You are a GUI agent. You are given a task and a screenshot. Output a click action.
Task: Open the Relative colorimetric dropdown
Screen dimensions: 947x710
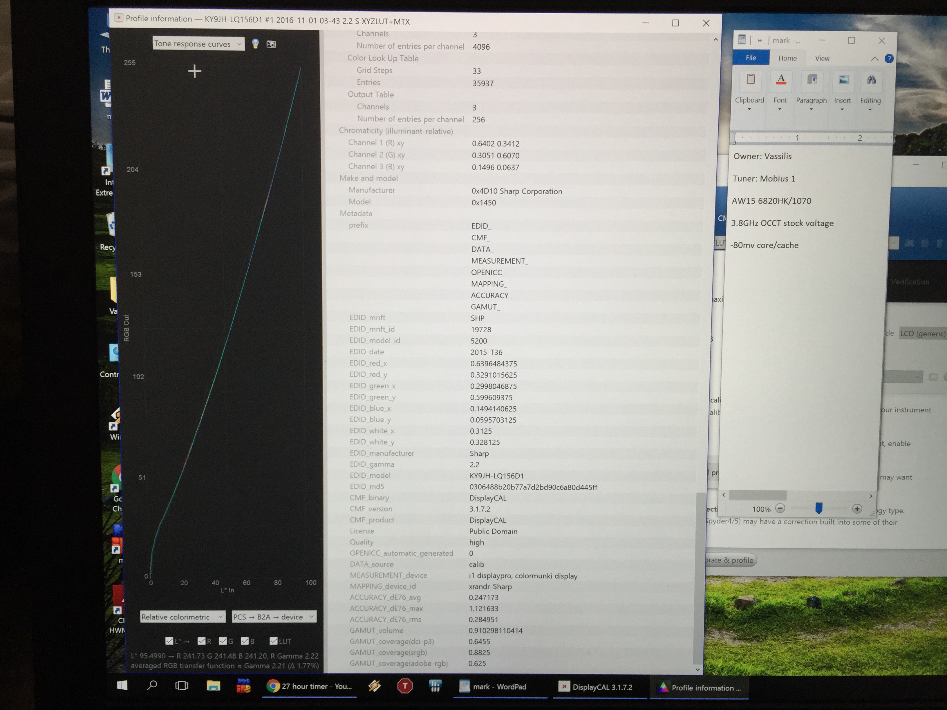pos(182,617)
